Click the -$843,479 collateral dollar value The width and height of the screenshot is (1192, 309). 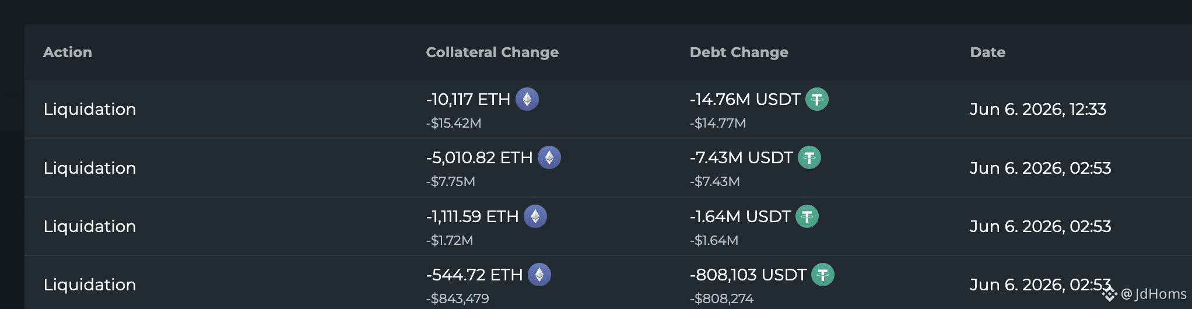pyautogui.click(x=457, y=299)
